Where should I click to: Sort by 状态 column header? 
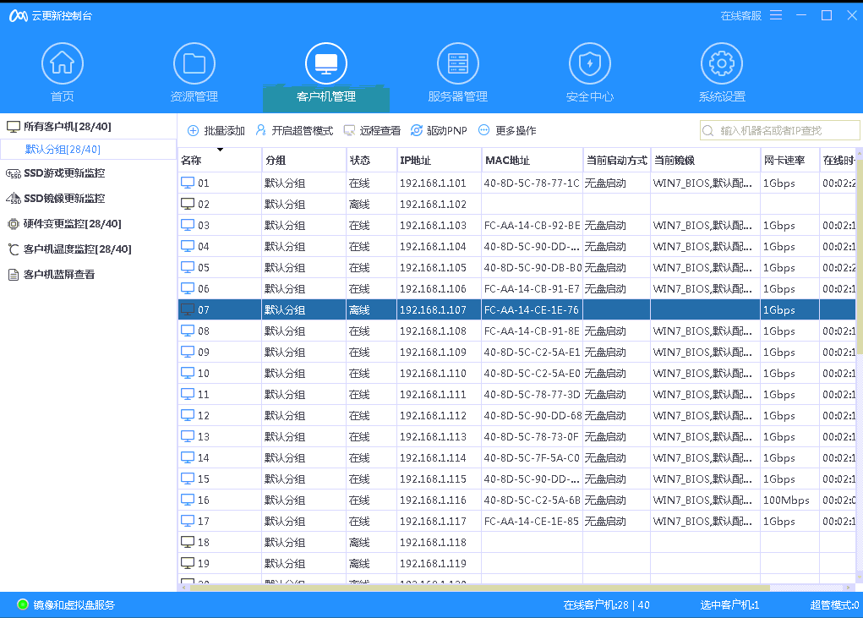pos(372,160)
